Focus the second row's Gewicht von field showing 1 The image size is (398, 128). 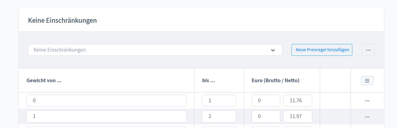coord(106,116)
